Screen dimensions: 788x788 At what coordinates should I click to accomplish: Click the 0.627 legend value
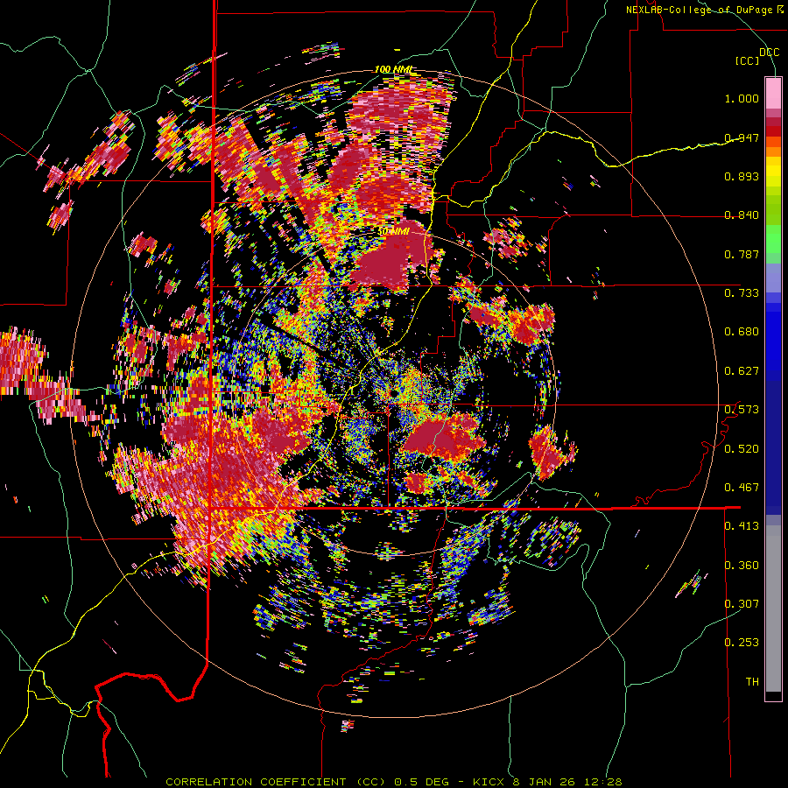(742, 371)
